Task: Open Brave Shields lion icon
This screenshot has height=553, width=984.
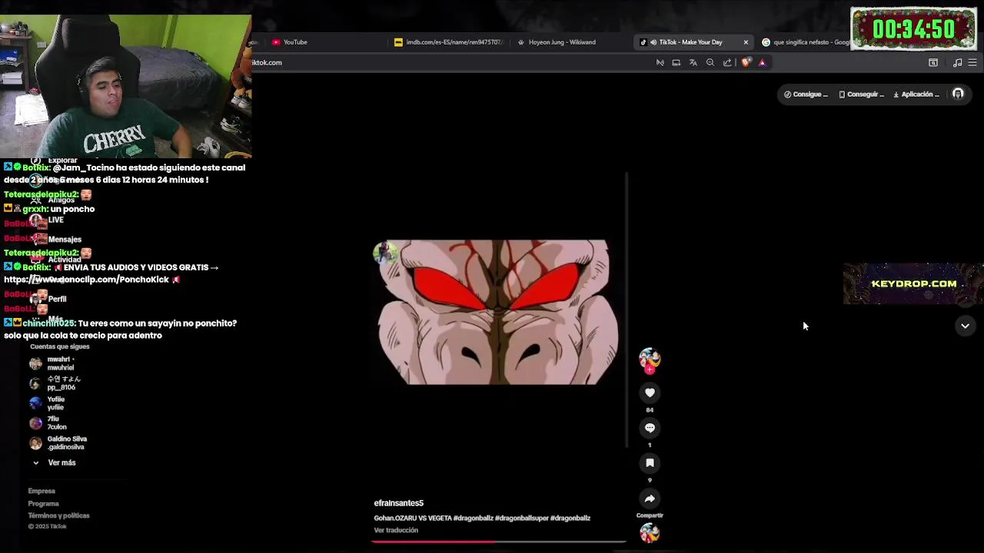Action: coord(746,63)
